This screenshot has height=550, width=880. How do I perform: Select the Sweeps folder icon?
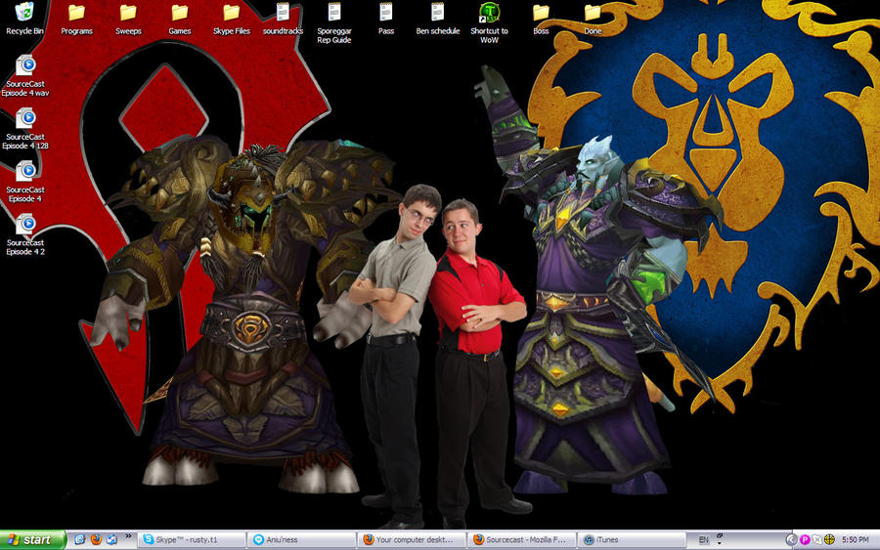click(128, 19)
